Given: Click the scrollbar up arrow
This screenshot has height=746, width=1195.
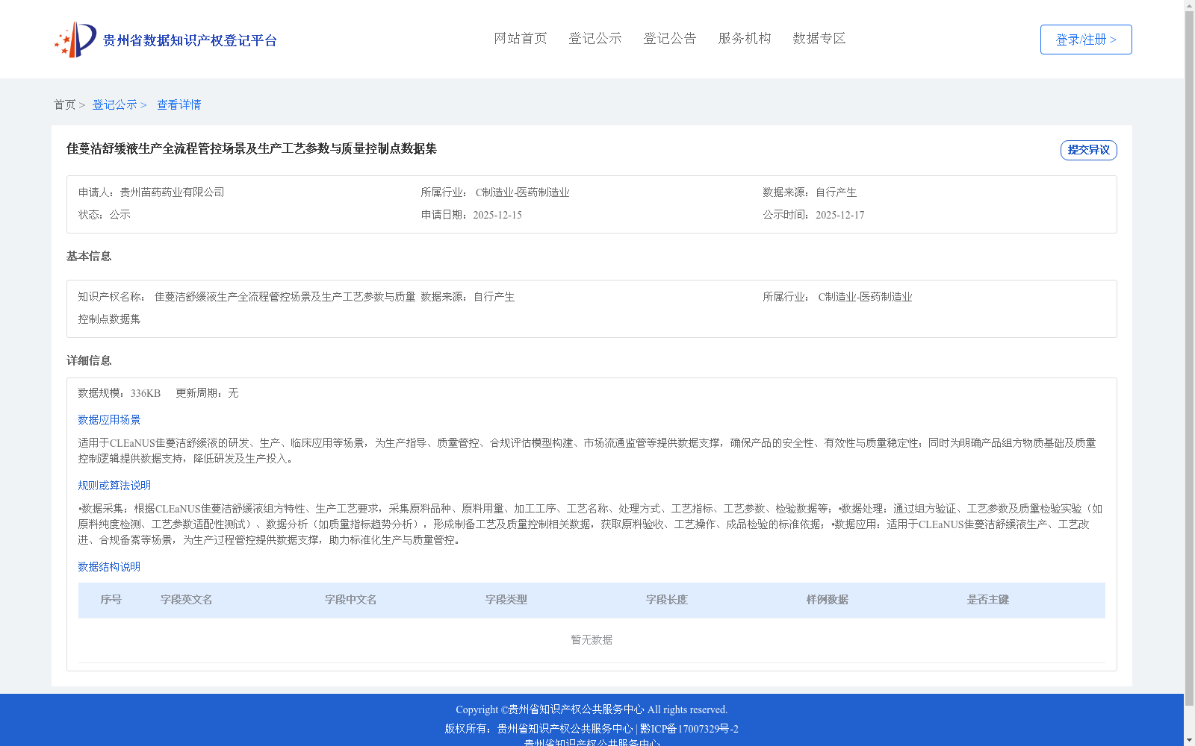Looking at the screenshot, I should 1189,5.
